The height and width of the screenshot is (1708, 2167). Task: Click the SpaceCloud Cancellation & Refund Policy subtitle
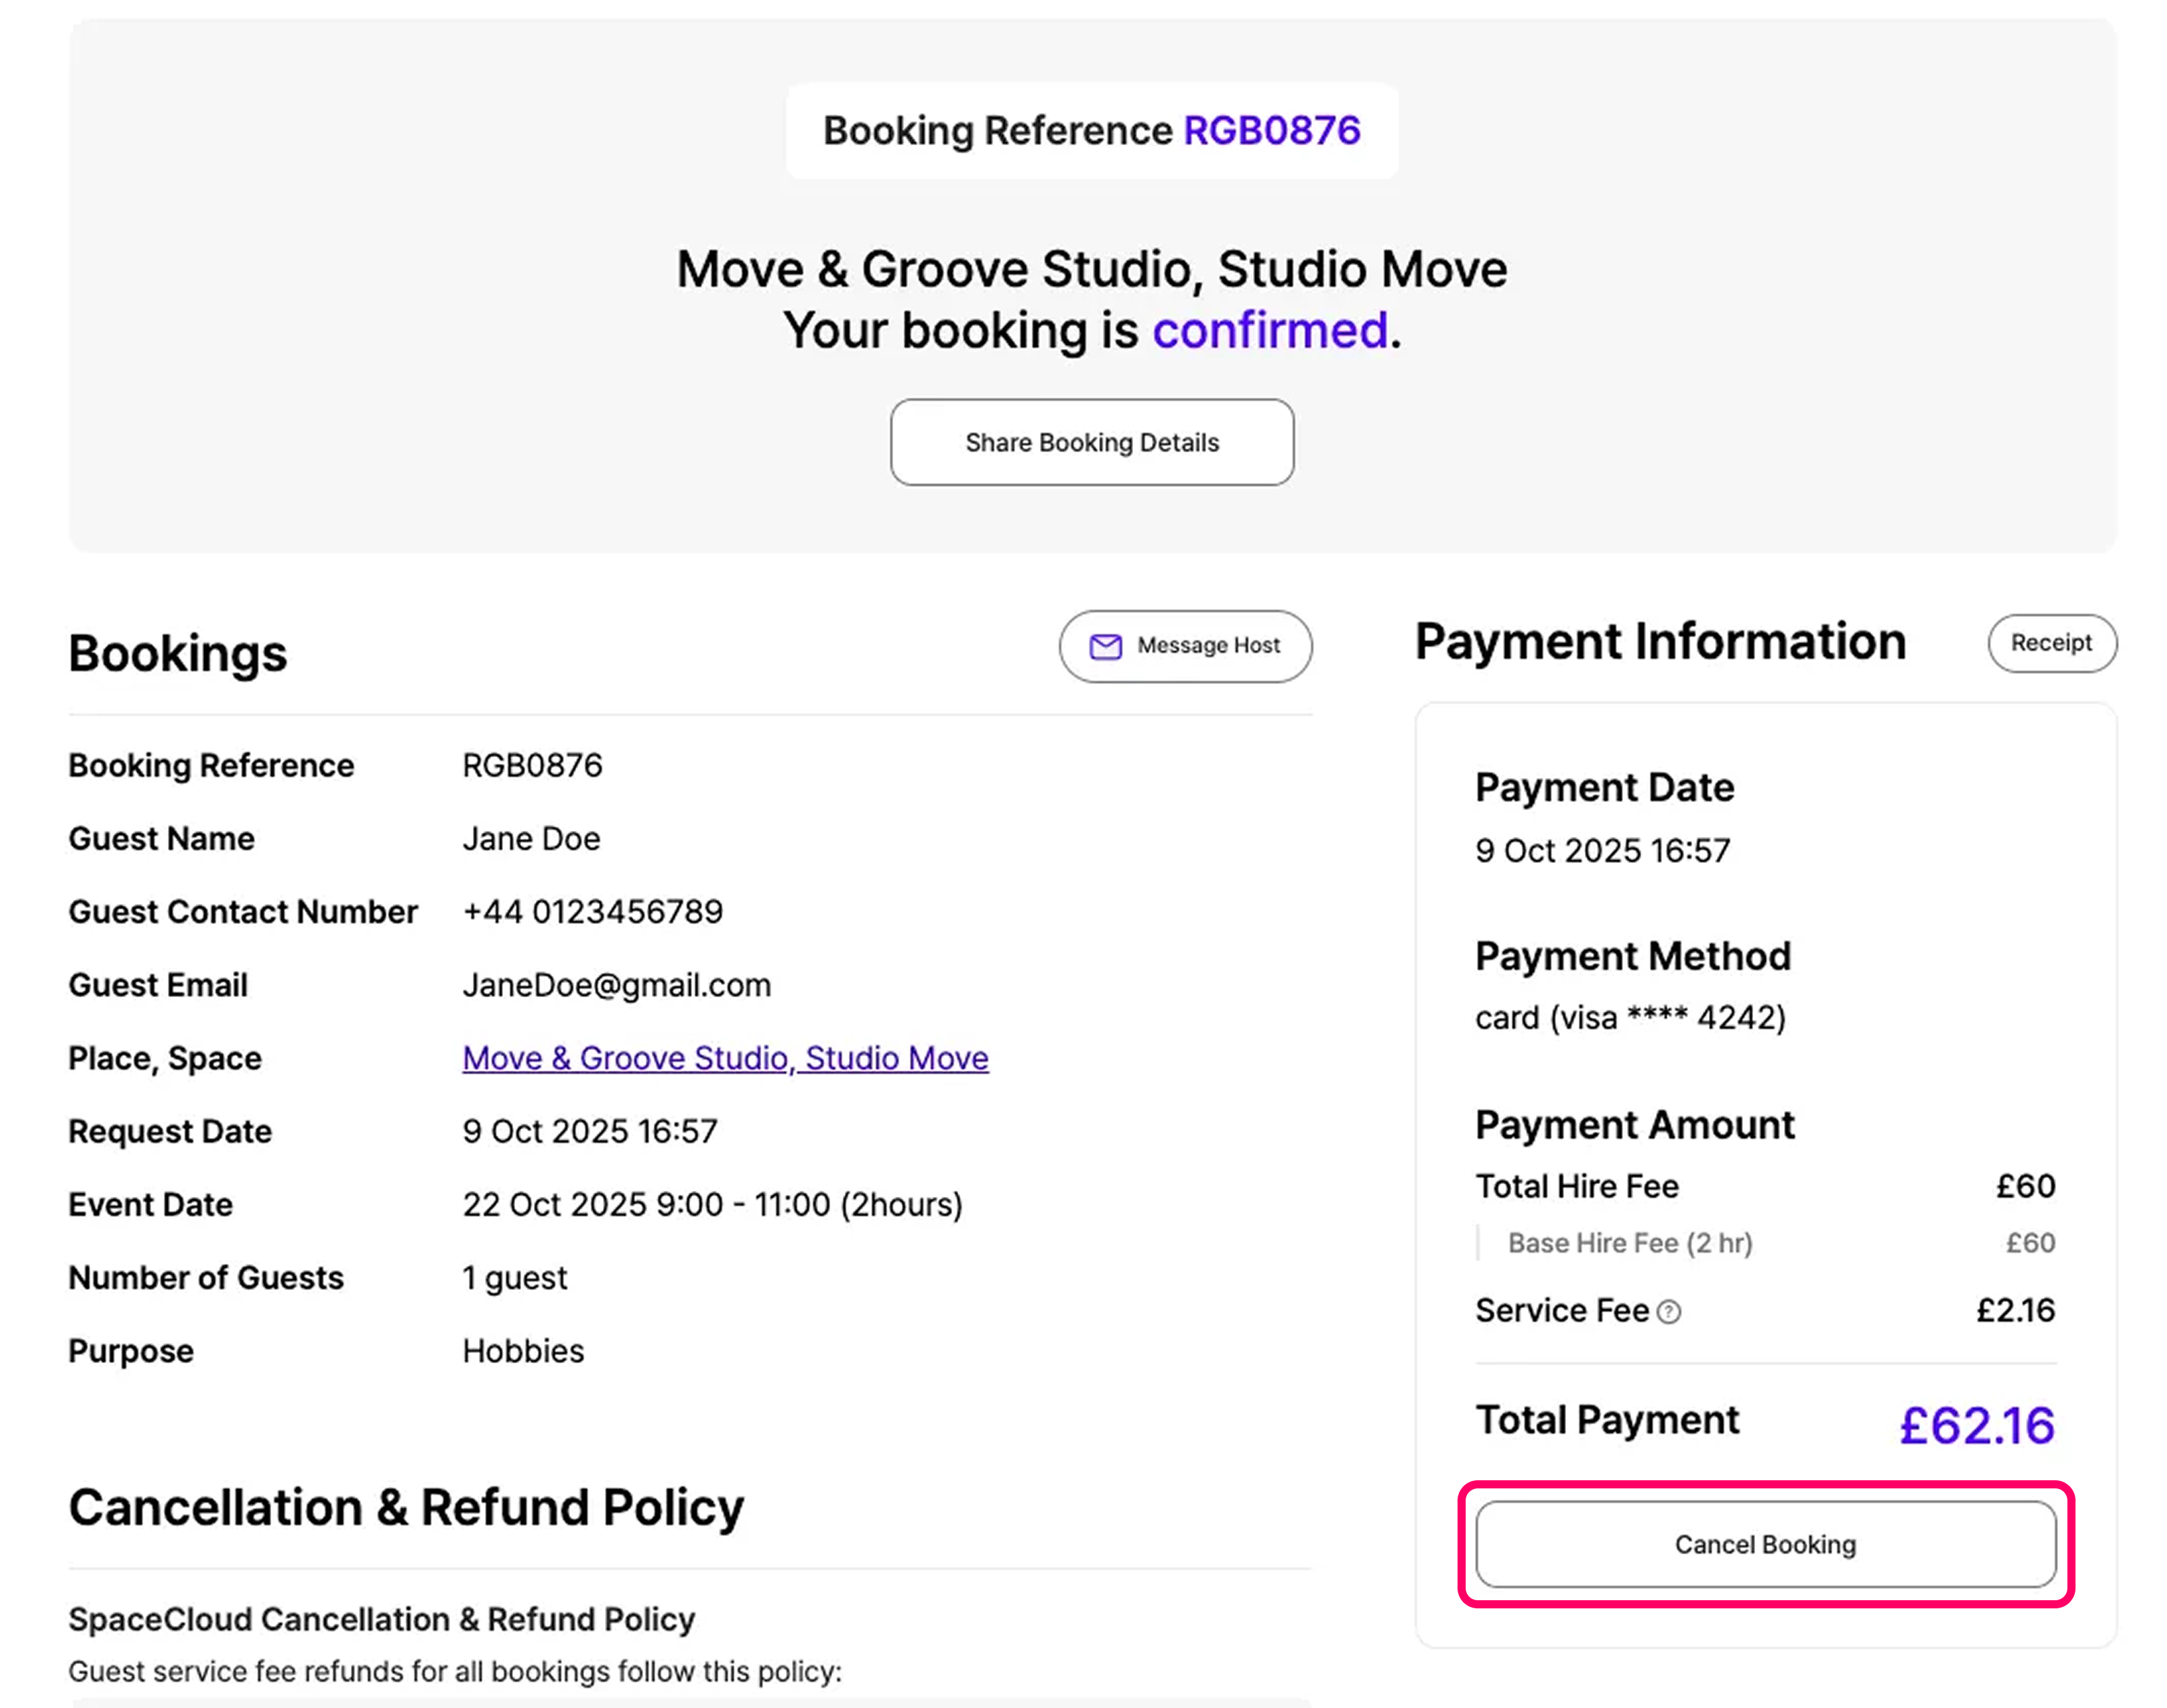point(381,1619)
